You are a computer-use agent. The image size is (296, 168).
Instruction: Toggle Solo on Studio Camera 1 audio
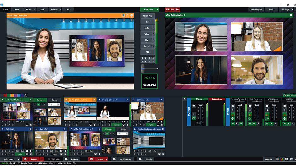pyautogui.click(x=232, y=110)
